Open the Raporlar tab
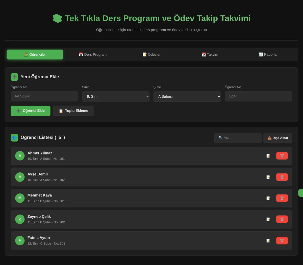 268,55
